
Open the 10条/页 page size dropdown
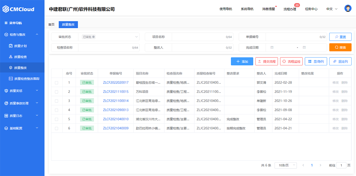[x=286, y=165]
